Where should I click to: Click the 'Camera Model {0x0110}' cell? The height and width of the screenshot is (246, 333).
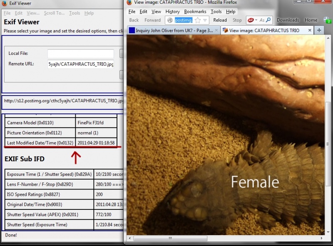40,123
